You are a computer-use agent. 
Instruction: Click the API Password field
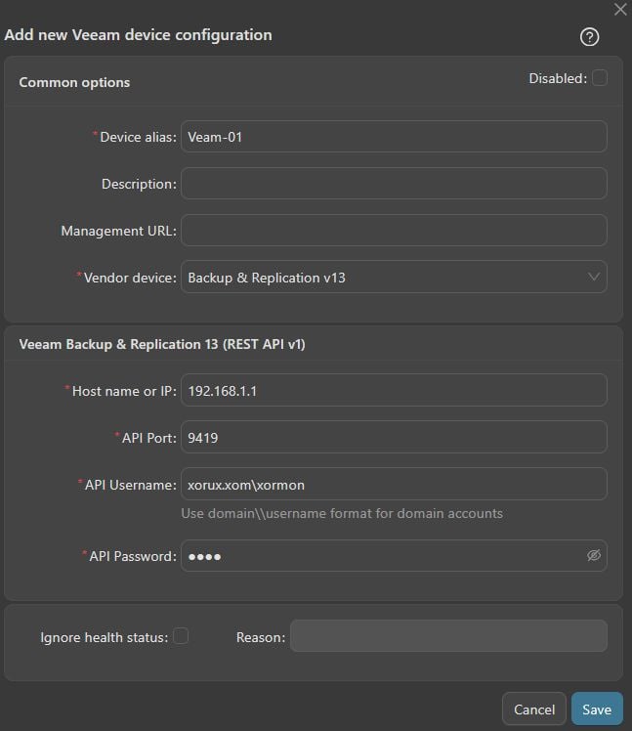394,556
